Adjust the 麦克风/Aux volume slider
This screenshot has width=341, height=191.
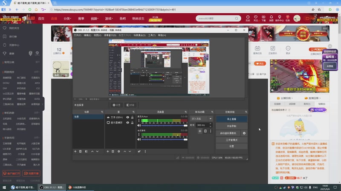[165, 125]
